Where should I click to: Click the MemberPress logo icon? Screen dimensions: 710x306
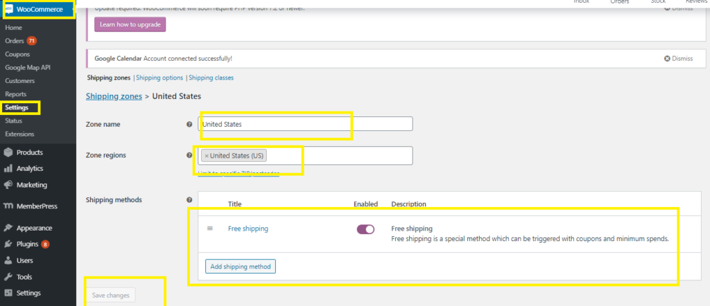(x=8, y=206)
